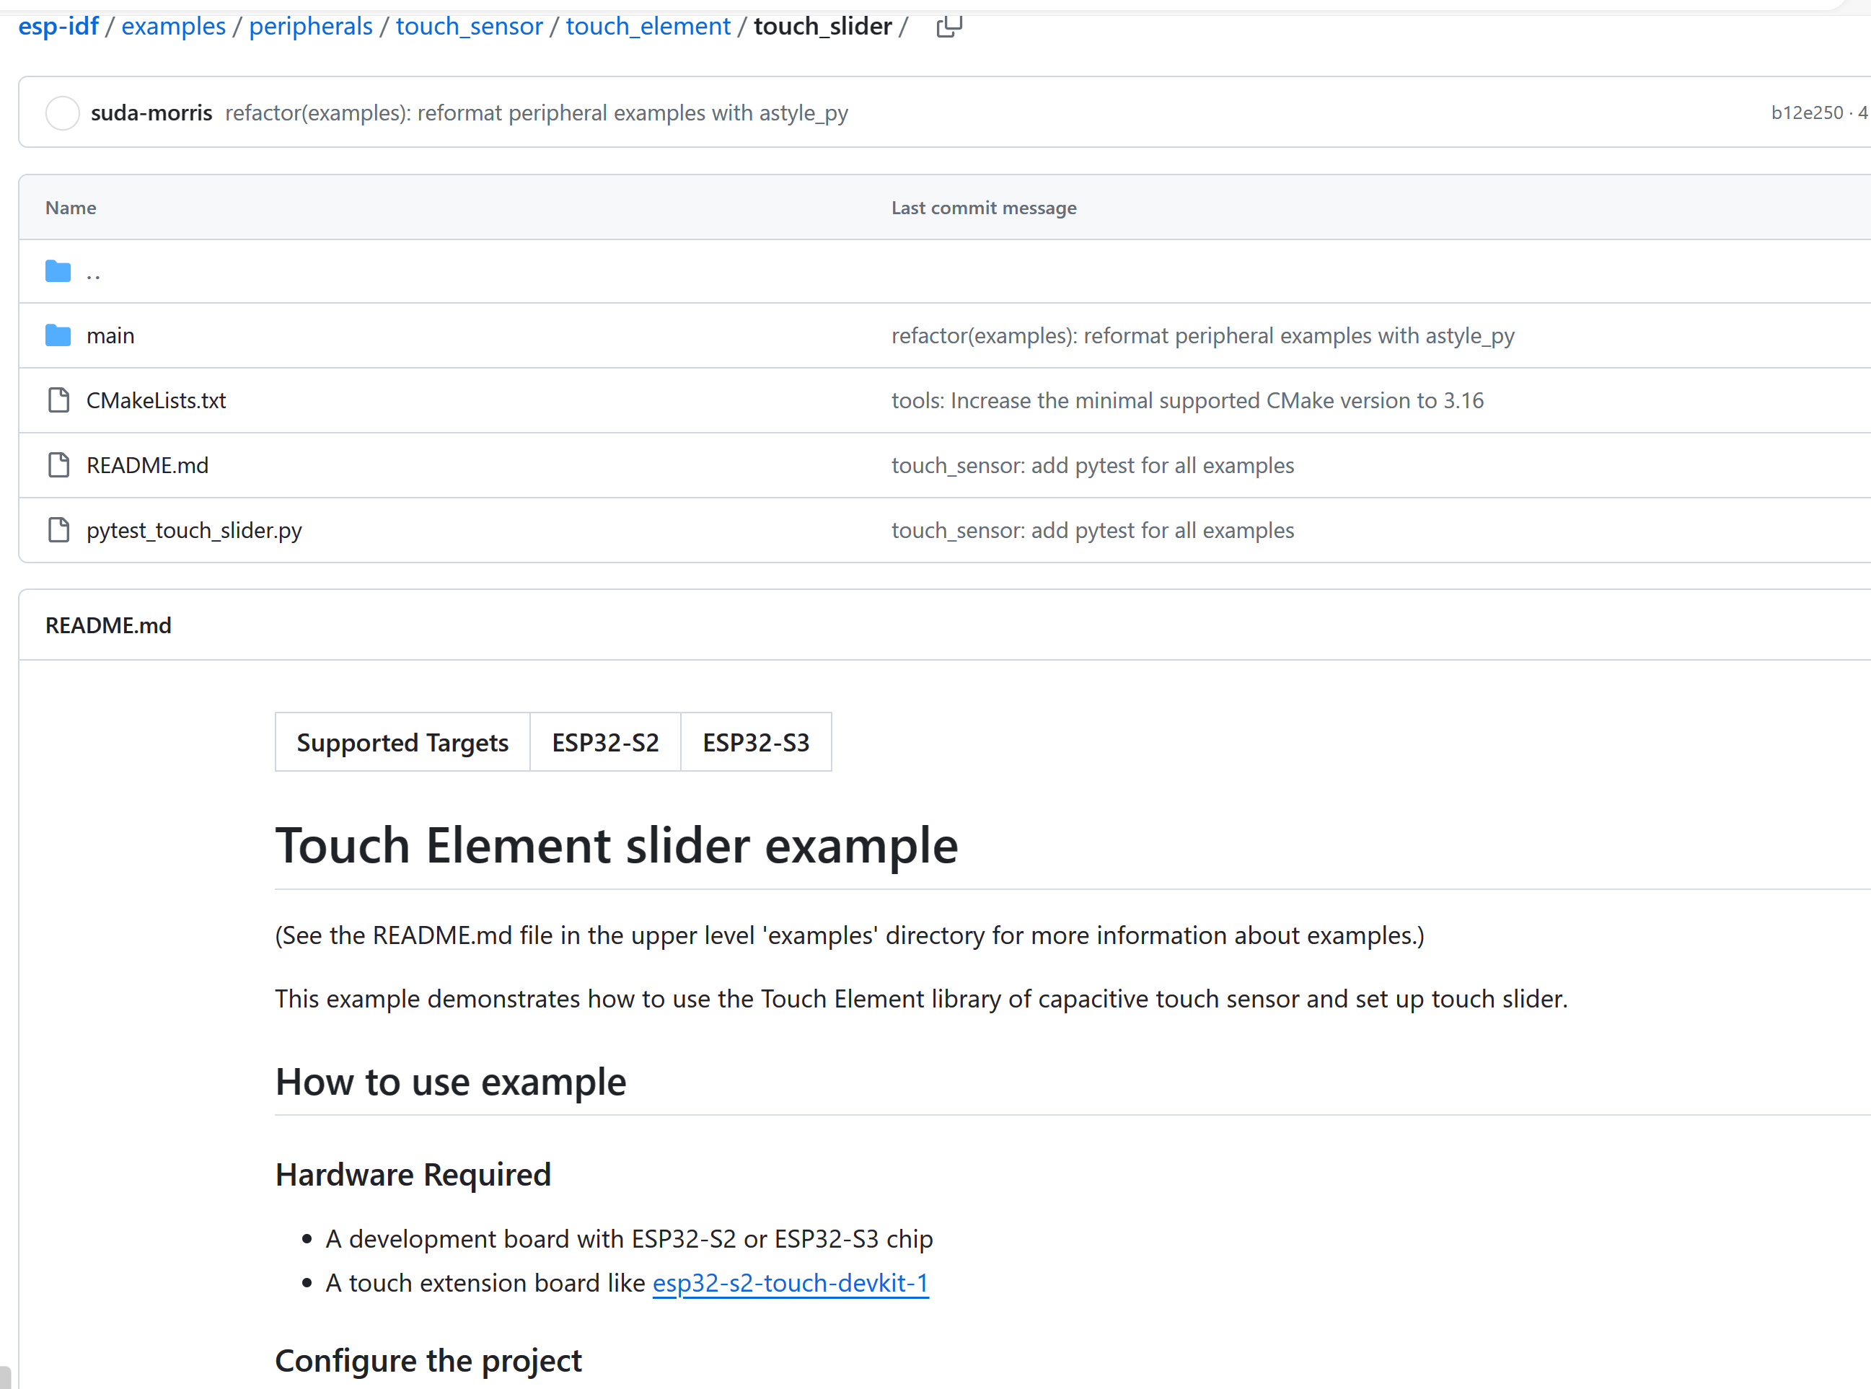Open the main folder
1871x1389 pixels.
pyautogui.click(x=110, y=336)
